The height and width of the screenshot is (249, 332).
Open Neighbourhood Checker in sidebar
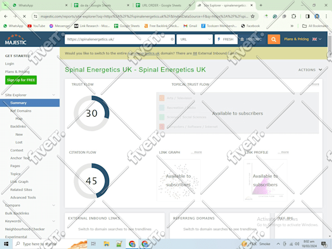(x=25, y=229)
